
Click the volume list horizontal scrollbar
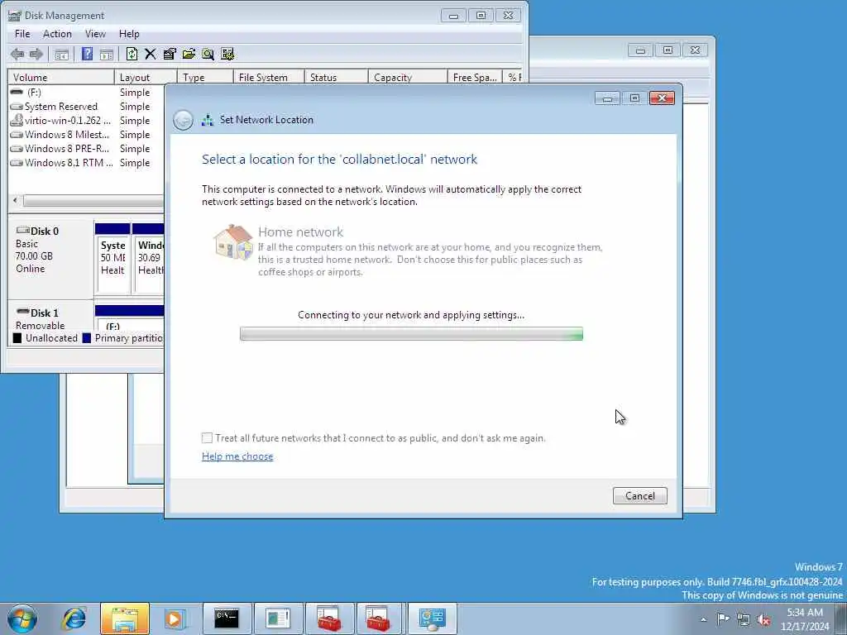tap(92, 201)
